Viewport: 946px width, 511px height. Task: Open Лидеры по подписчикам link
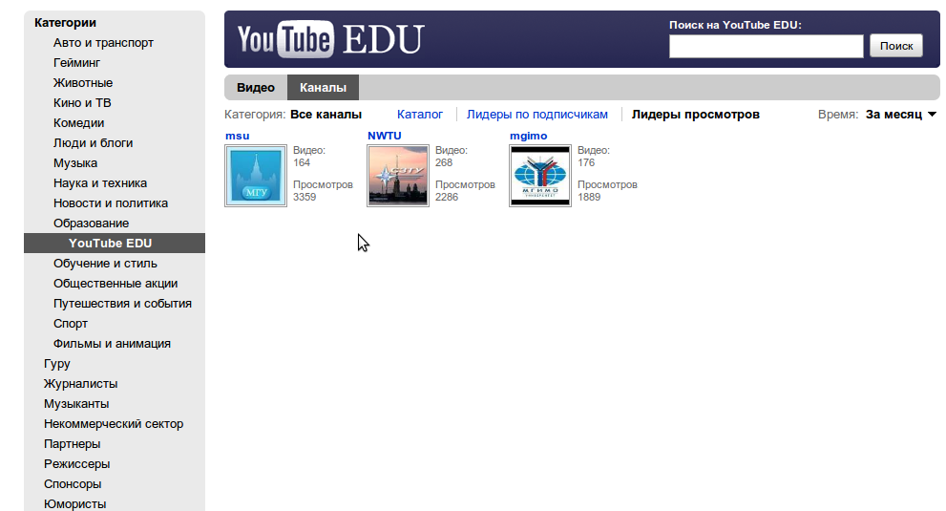click(536, 115)
